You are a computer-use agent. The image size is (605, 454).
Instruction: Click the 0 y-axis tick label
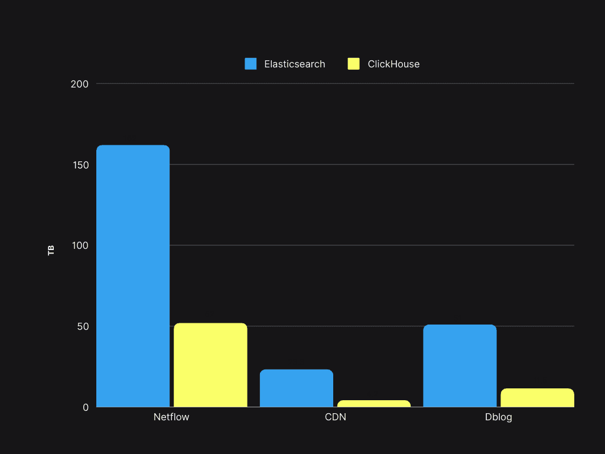coord(86,407)
